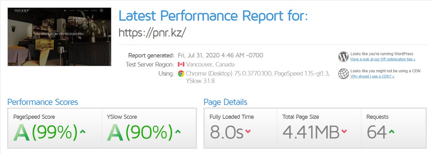Image resolution: width=432 pixels, height=154 pixels.
Task: Click the Canadian flag icon
Action: [x=181, y=64]
